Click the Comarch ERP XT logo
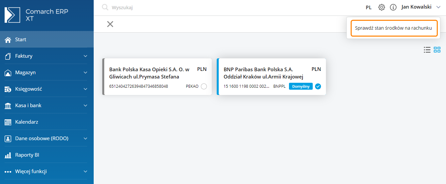This screenshot has height=184, width=446. (x=12, y=15)
